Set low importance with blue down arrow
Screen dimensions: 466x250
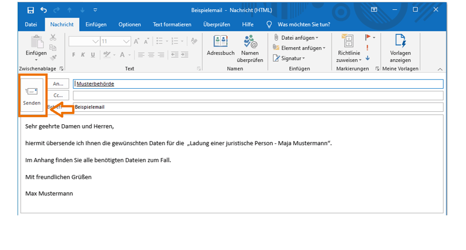[x=367, y=58]
